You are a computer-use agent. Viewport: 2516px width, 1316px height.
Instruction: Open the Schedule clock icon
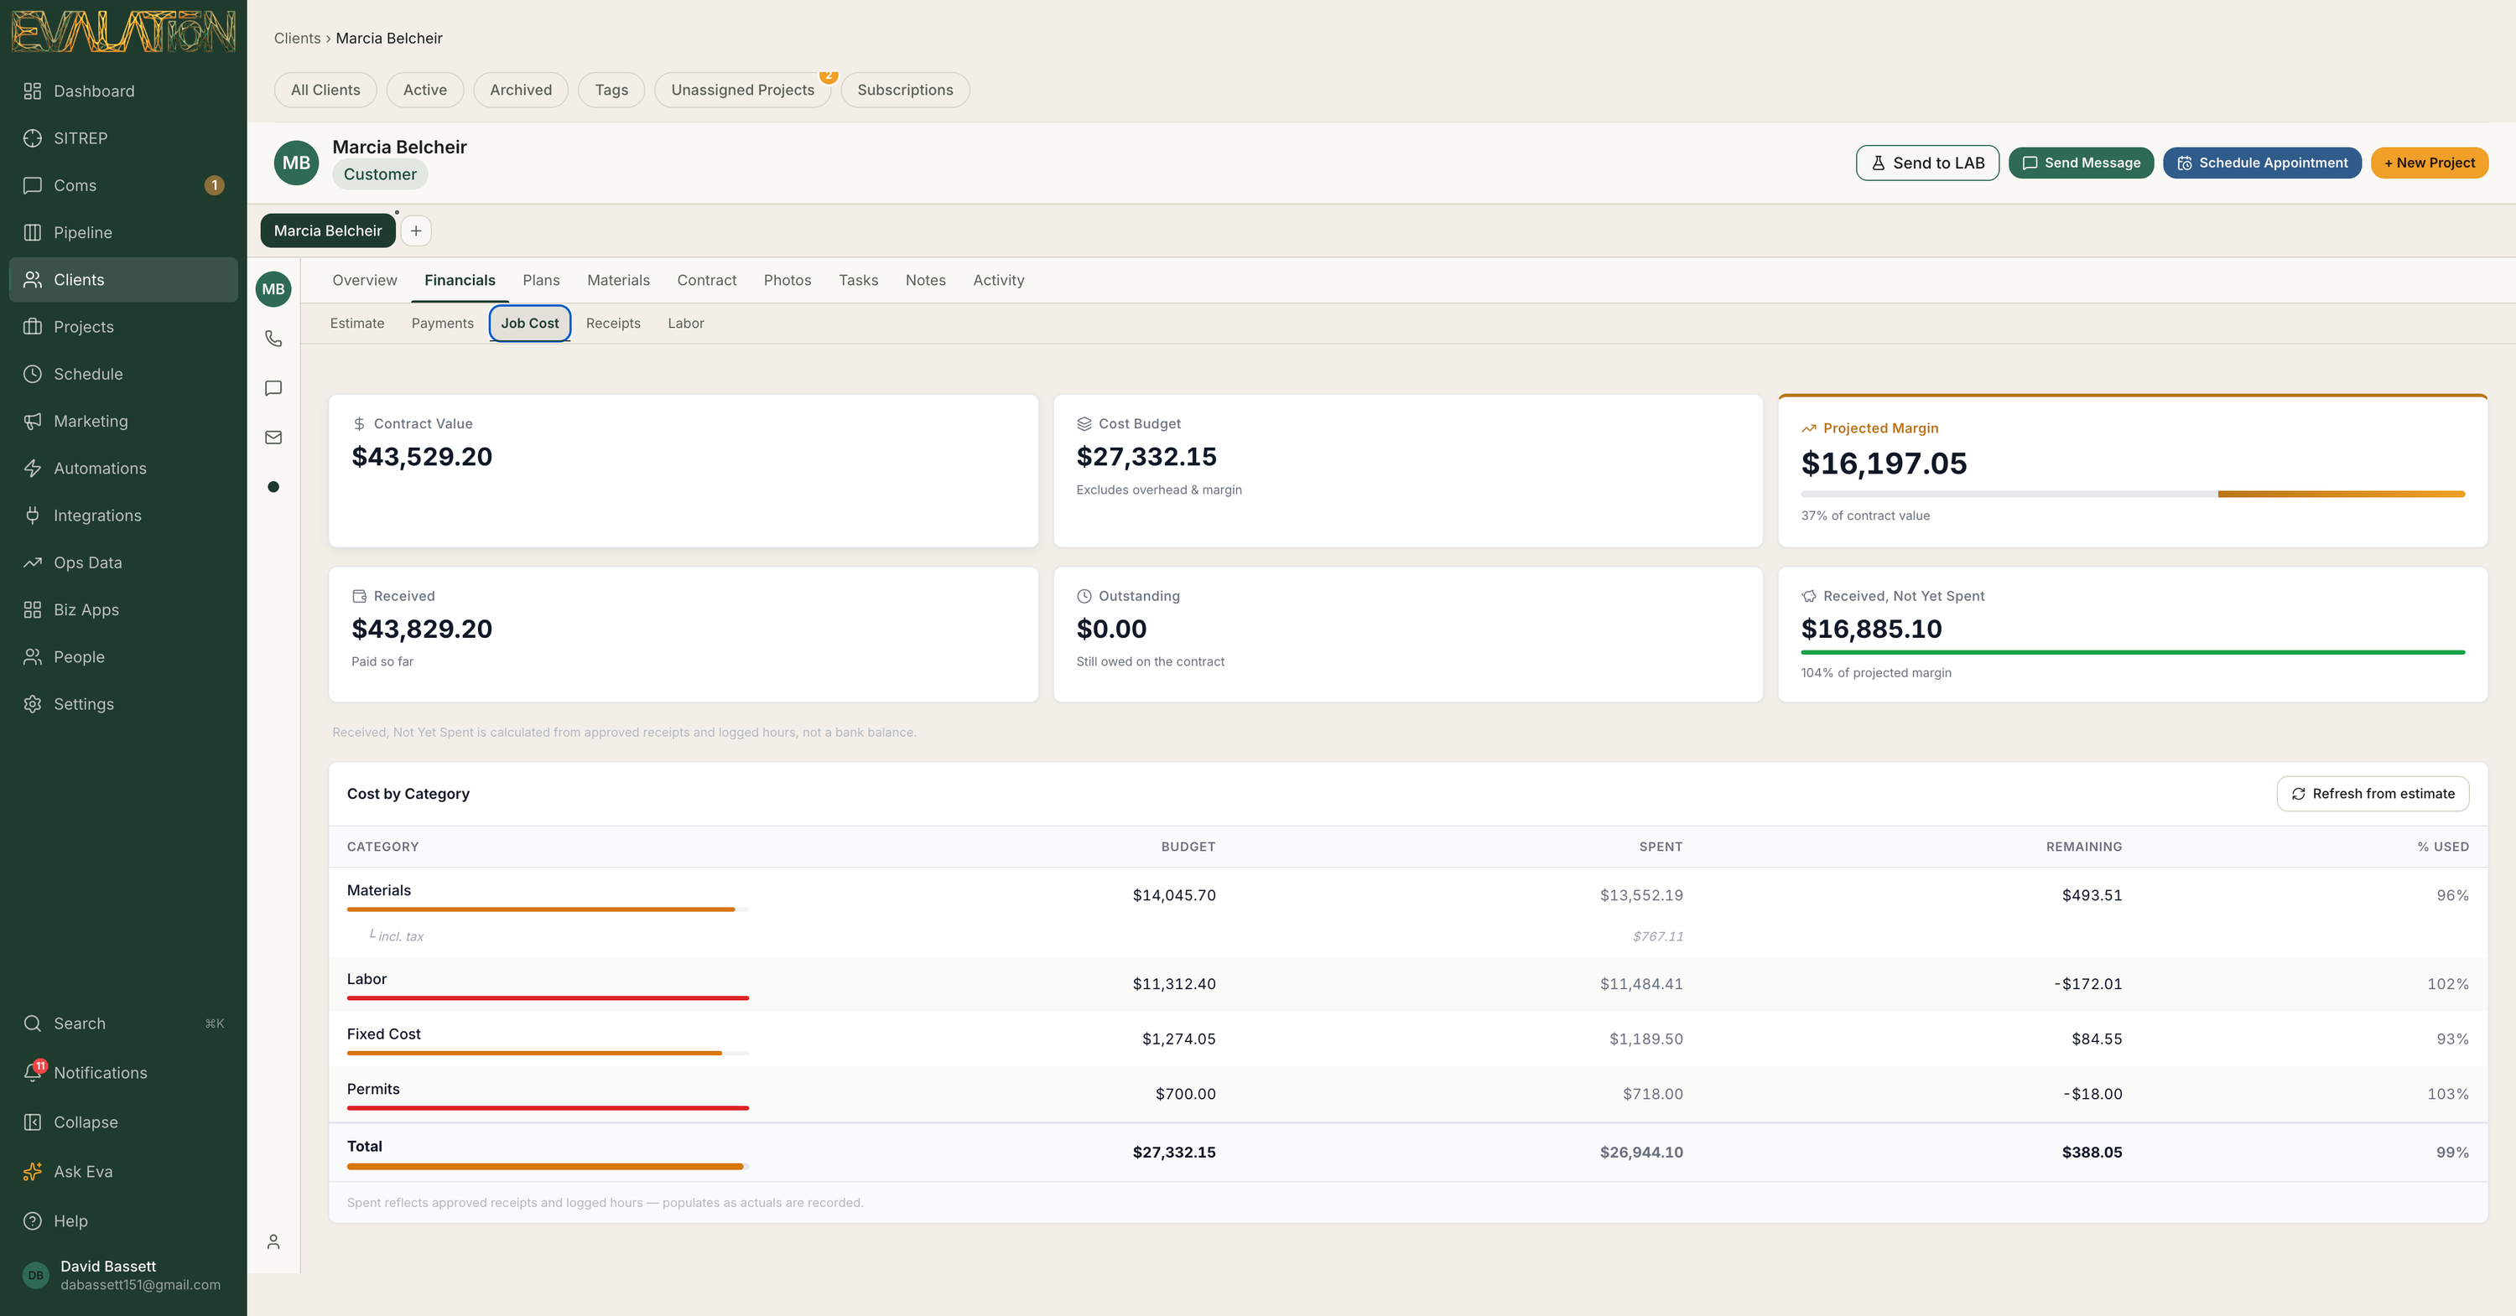pyautogui.click(x=32, y=374)
